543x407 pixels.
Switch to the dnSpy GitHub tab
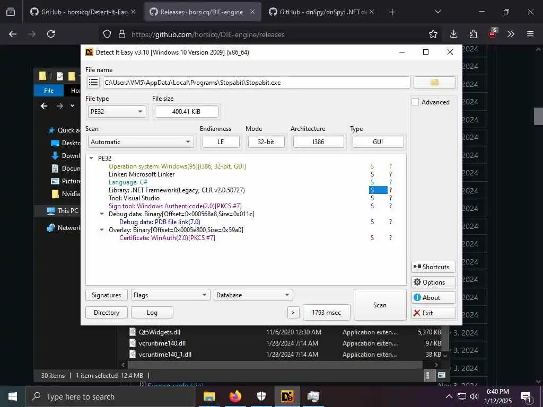click(x=322, y=12)
